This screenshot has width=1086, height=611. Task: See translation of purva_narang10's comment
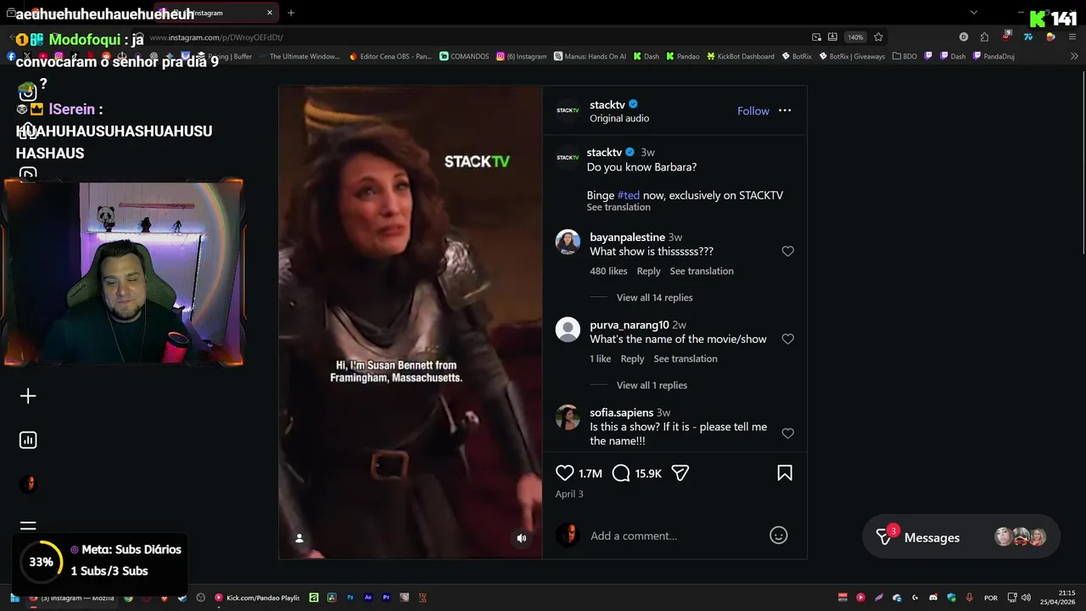point(686,359)
